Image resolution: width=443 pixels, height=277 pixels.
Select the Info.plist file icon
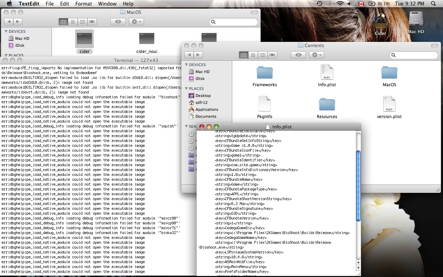pyautogui.click(x=327, y=73)
